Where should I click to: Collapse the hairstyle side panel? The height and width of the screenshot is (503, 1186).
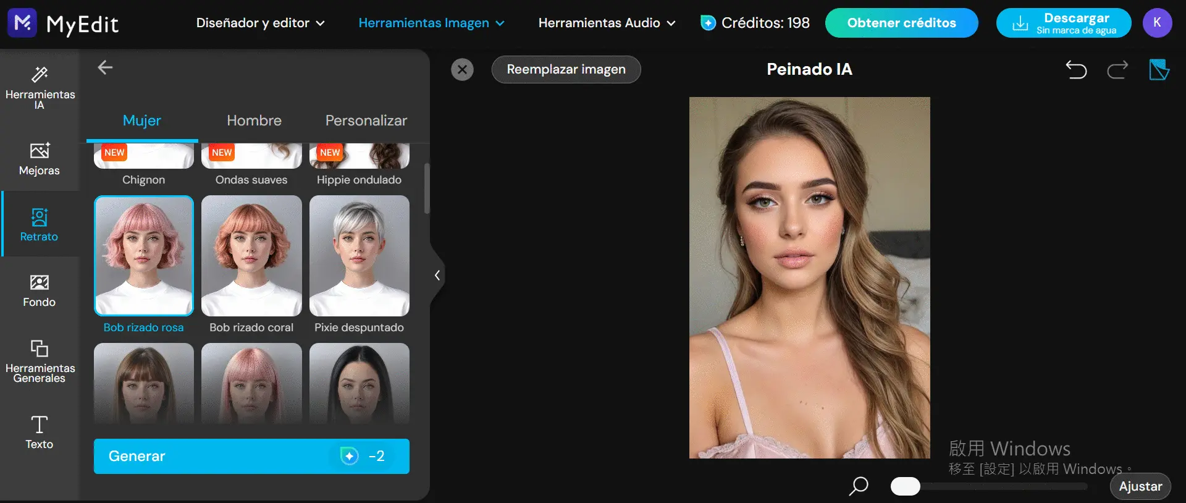coord(437,275)
